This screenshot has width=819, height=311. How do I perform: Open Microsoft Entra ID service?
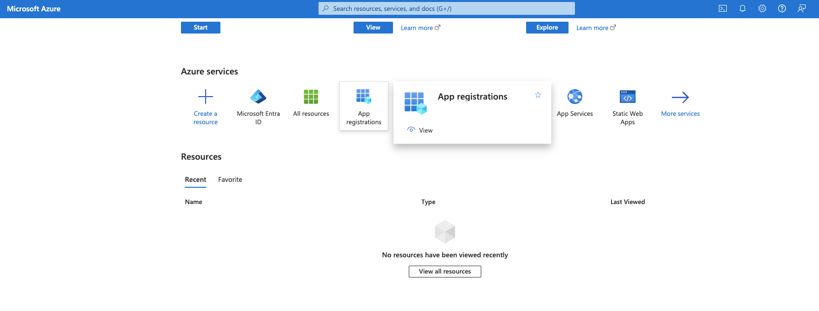pos(258,97)
